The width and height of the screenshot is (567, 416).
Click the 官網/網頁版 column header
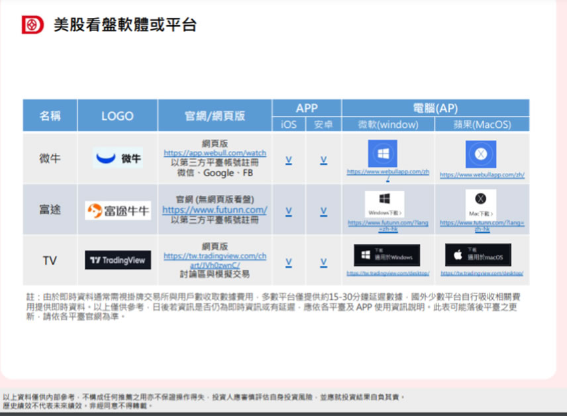[x=215, y=115]
